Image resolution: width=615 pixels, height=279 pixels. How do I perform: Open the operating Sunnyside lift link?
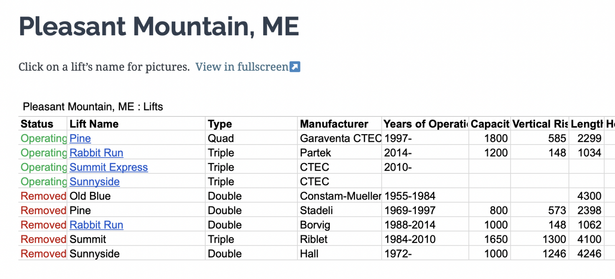[x=95, y=182]
